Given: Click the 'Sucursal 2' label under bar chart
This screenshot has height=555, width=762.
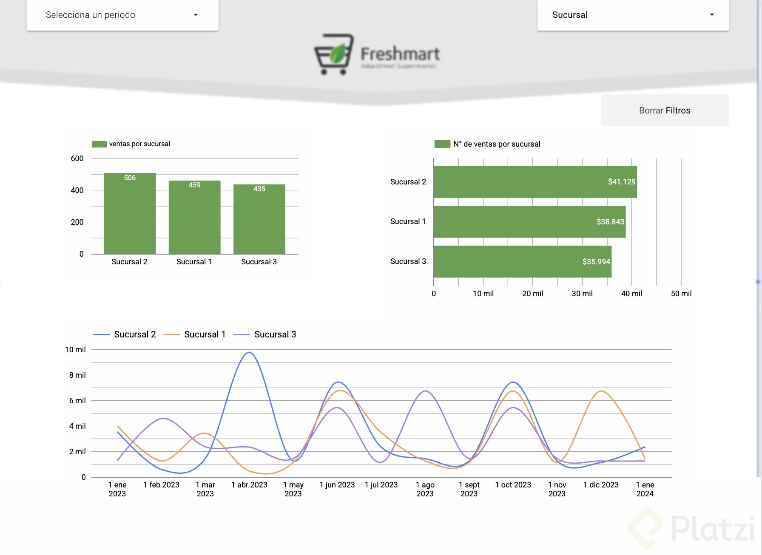Looking at the screenshot, I should tap(129, 262).
